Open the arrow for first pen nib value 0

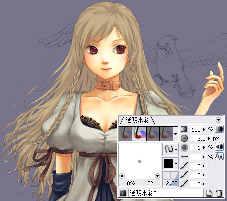(x=204, y=166)
